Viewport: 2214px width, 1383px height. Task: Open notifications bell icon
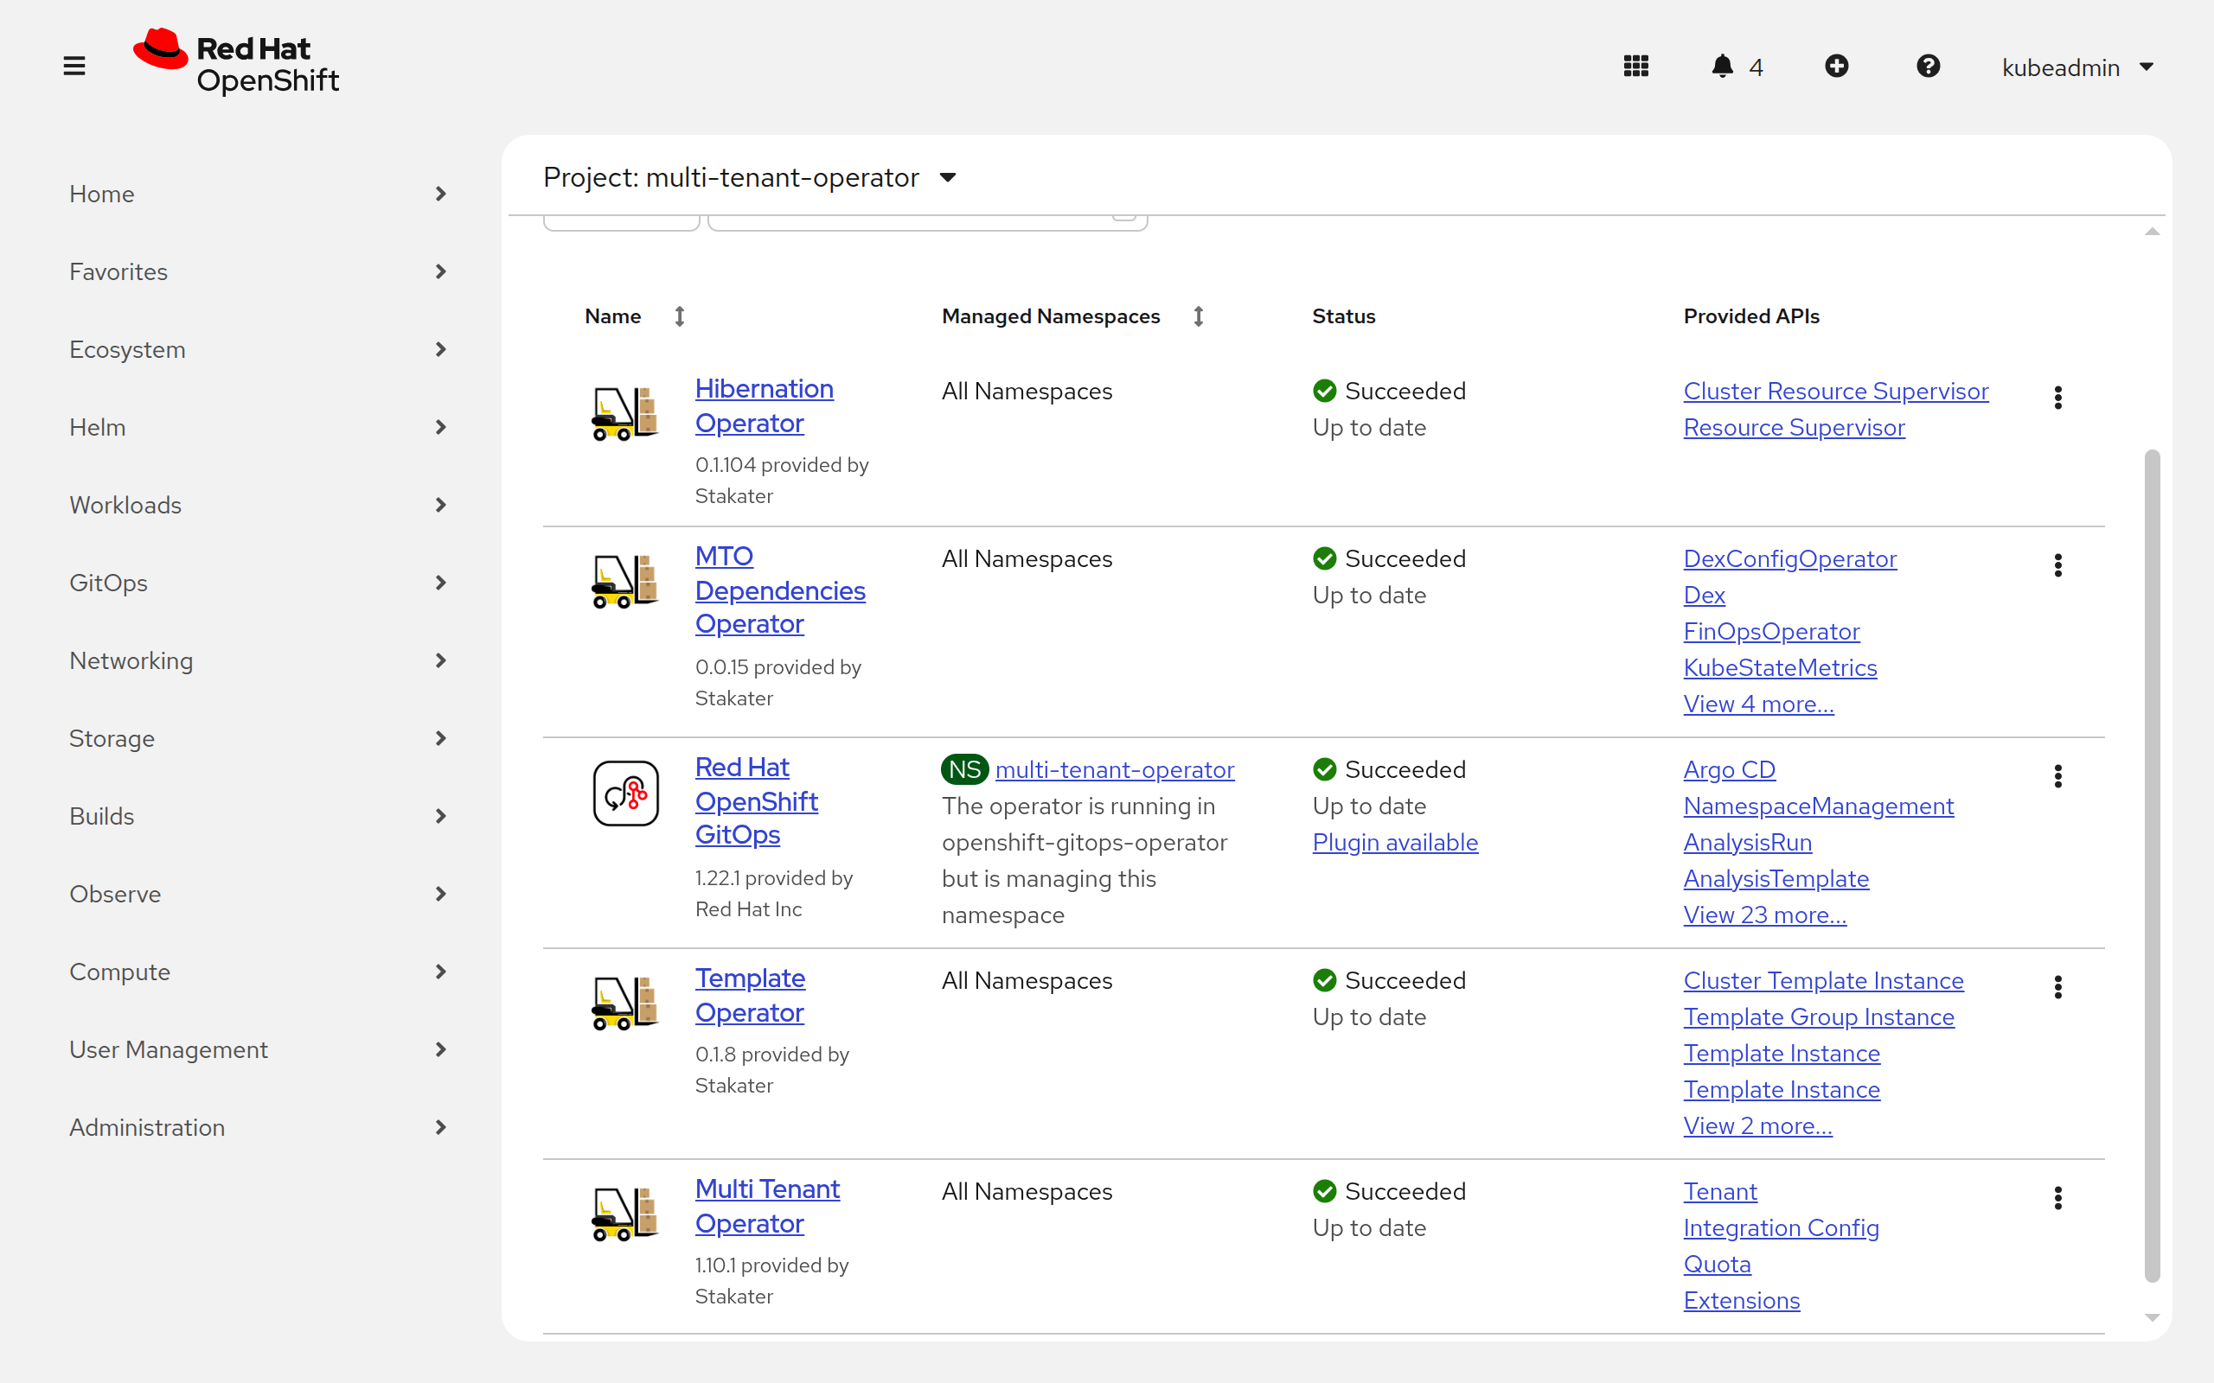1723,67
